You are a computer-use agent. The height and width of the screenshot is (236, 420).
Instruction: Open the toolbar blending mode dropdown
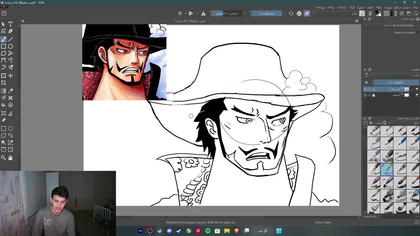[335, 13]
